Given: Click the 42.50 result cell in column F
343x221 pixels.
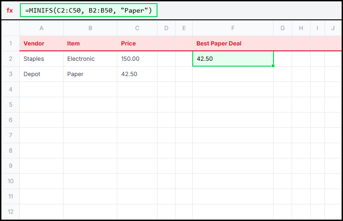Looking at the screenshot, I should [233, 59].
